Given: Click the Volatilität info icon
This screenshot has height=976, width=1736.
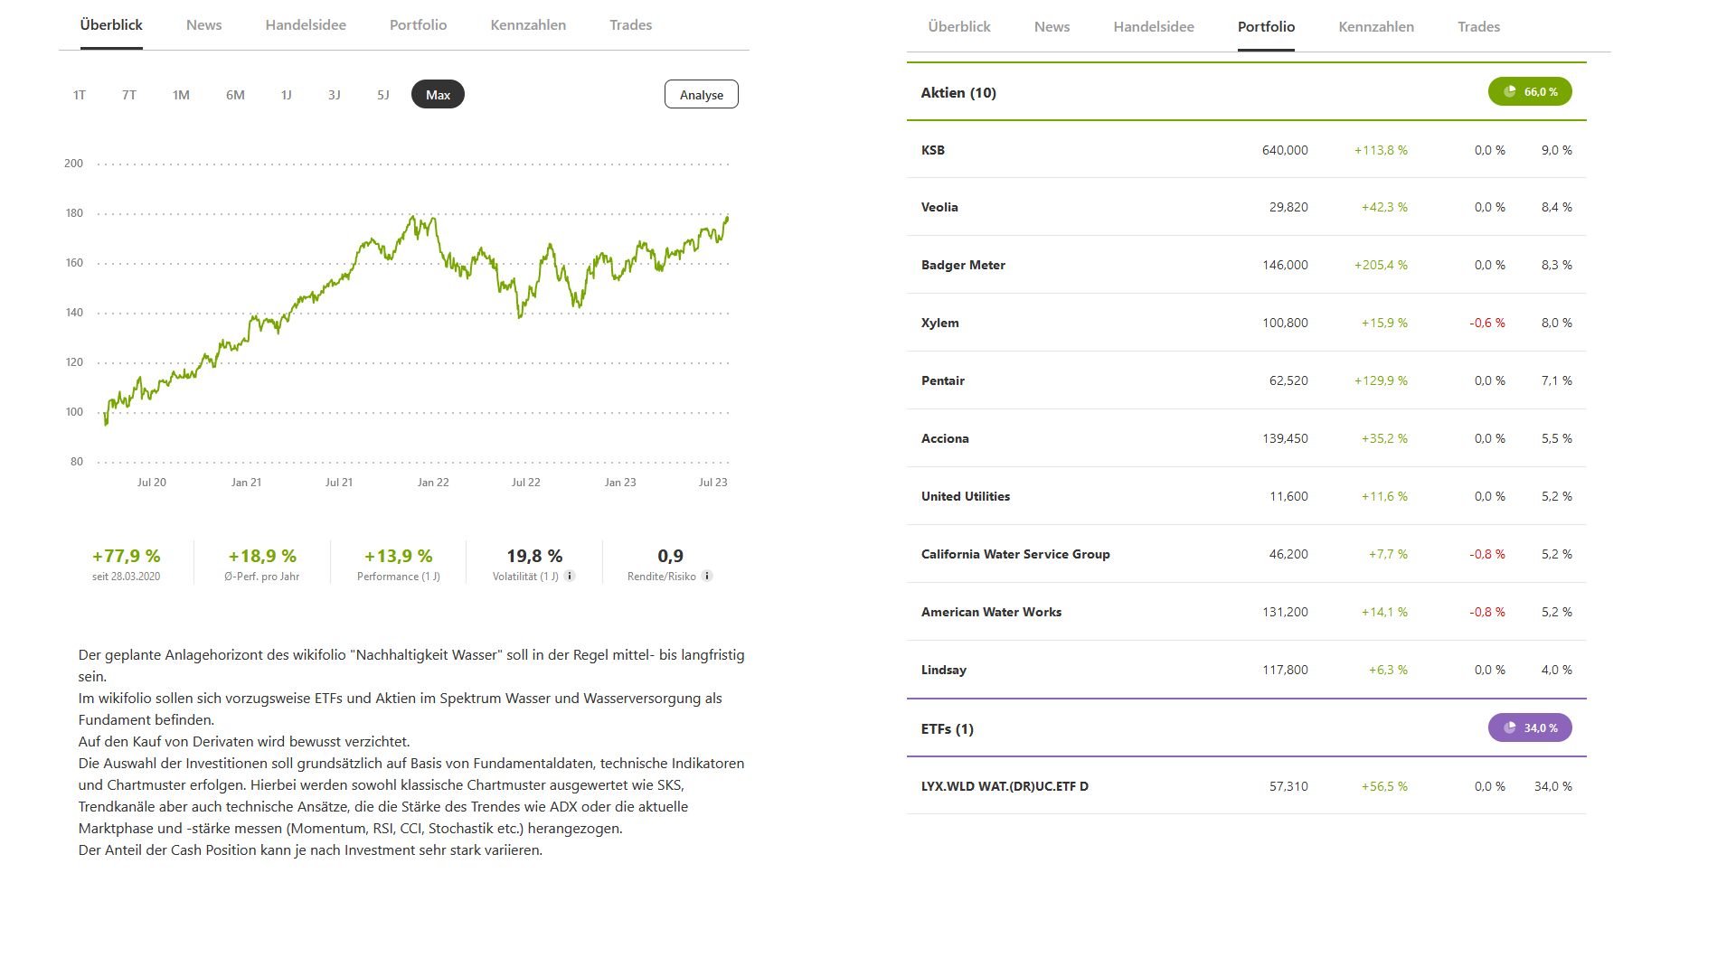Looking at the screenshot, I should pyautogui.click(x=570, y=576).
